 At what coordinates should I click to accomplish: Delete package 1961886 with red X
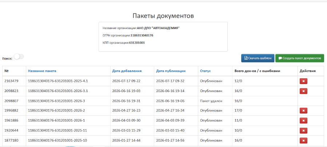pos(303,120)
